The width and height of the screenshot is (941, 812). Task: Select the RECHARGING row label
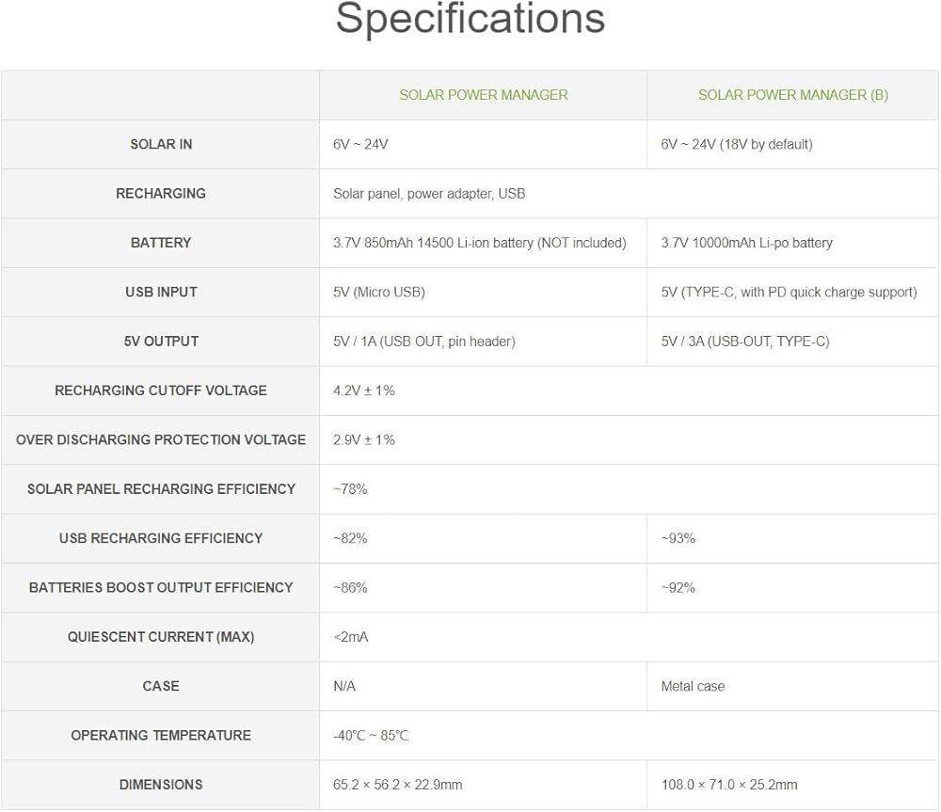click(161, 193)
